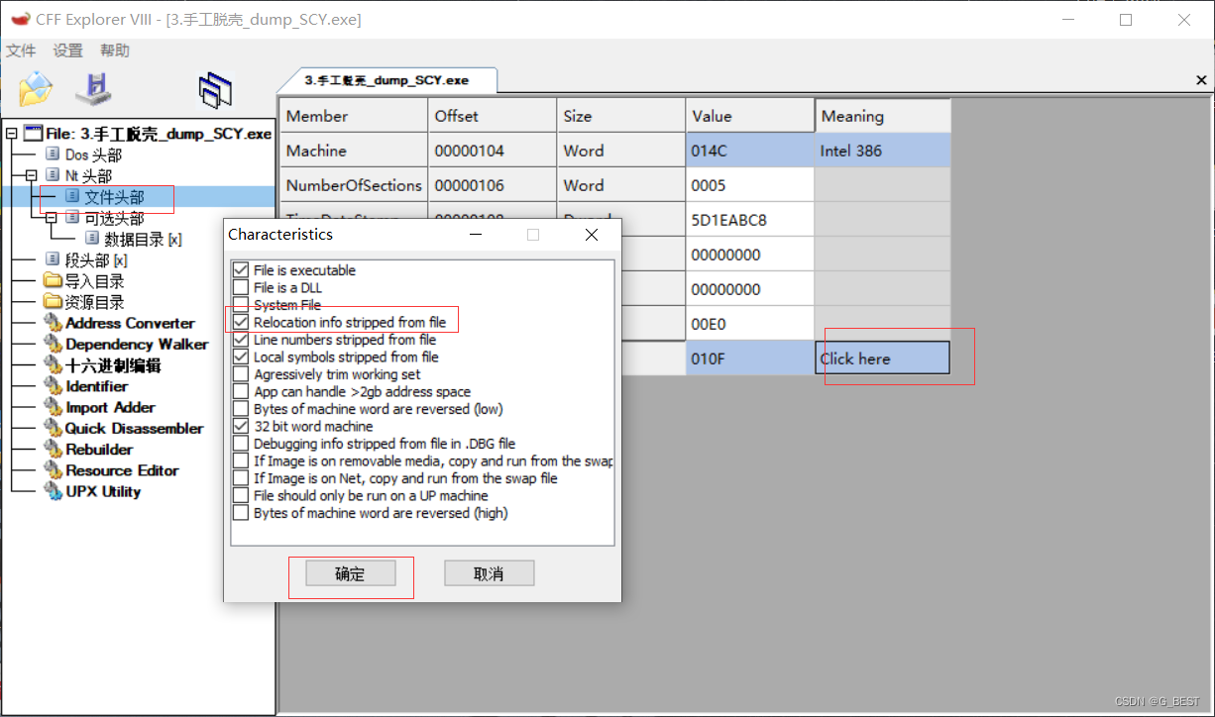Click the 资源目录 folder icon
This screenshot has height=717, width=1215.
[53, 302]
